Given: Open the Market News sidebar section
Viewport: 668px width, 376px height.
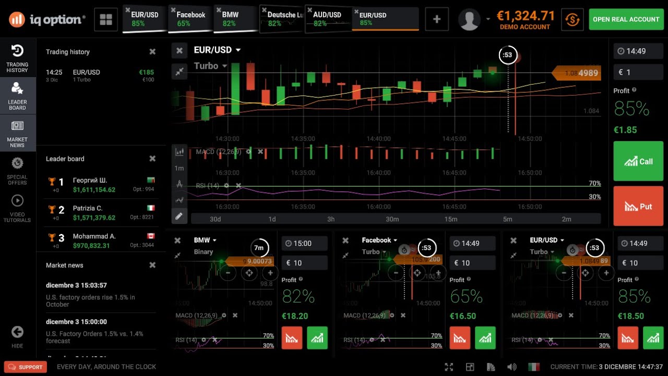Looking at the screenshot, I should (17, 134).
